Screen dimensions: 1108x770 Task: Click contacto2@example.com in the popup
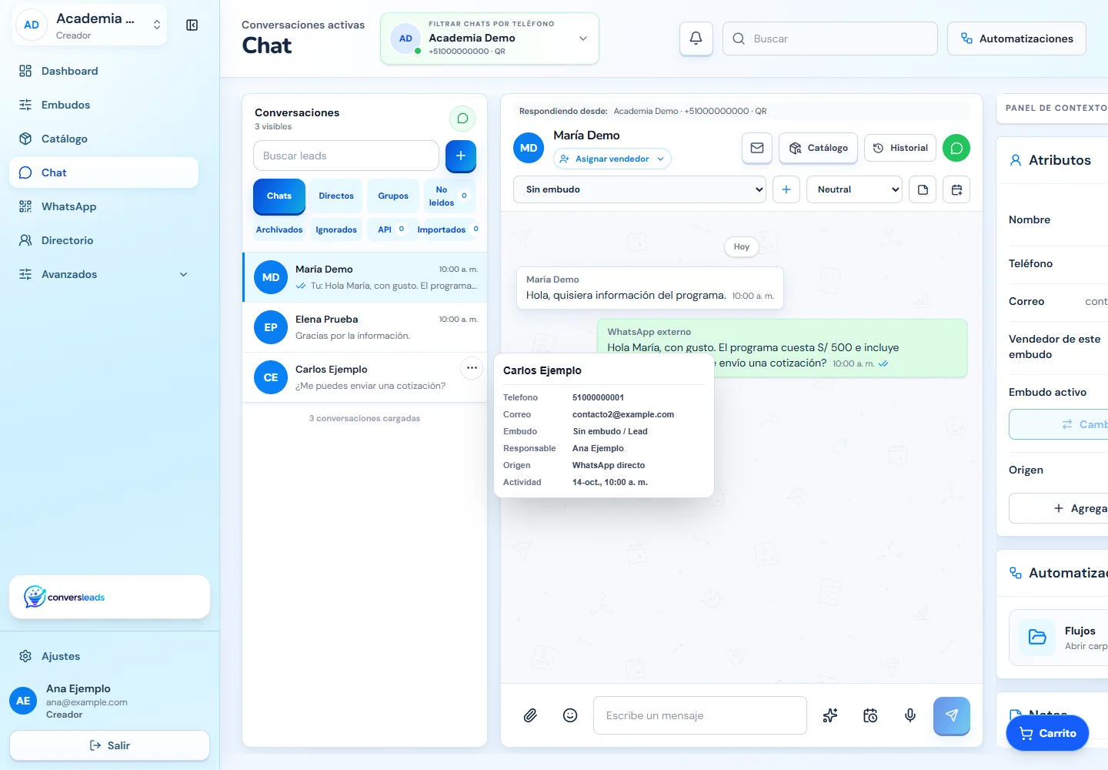tap(623, 414)
